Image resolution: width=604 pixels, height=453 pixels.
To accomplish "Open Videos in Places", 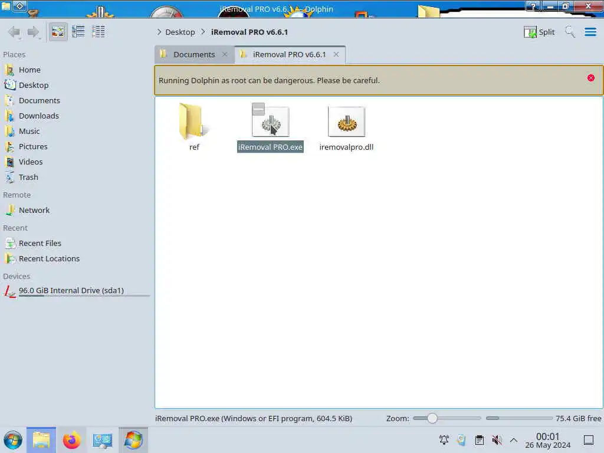I will (x=31, y=162).
